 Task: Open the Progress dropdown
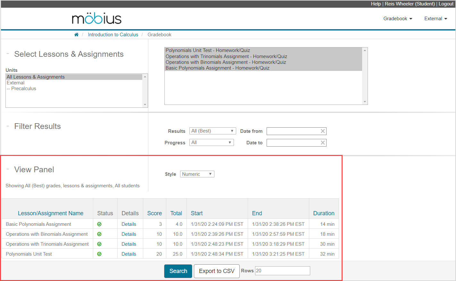(x=211, y=142)
